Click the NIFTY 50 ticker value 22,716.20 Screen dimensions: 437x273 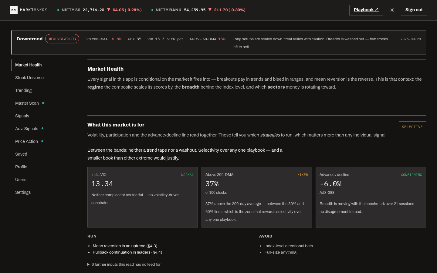tap(93, 10)
